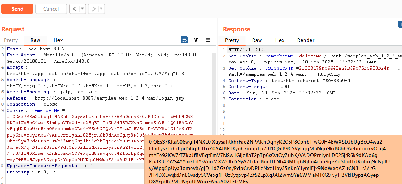Select the Request Raw tab
The width and height of the screenshot is (402, 184).
(36, 40)
